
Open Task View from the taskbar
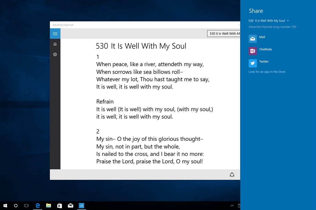click(26, 205)
